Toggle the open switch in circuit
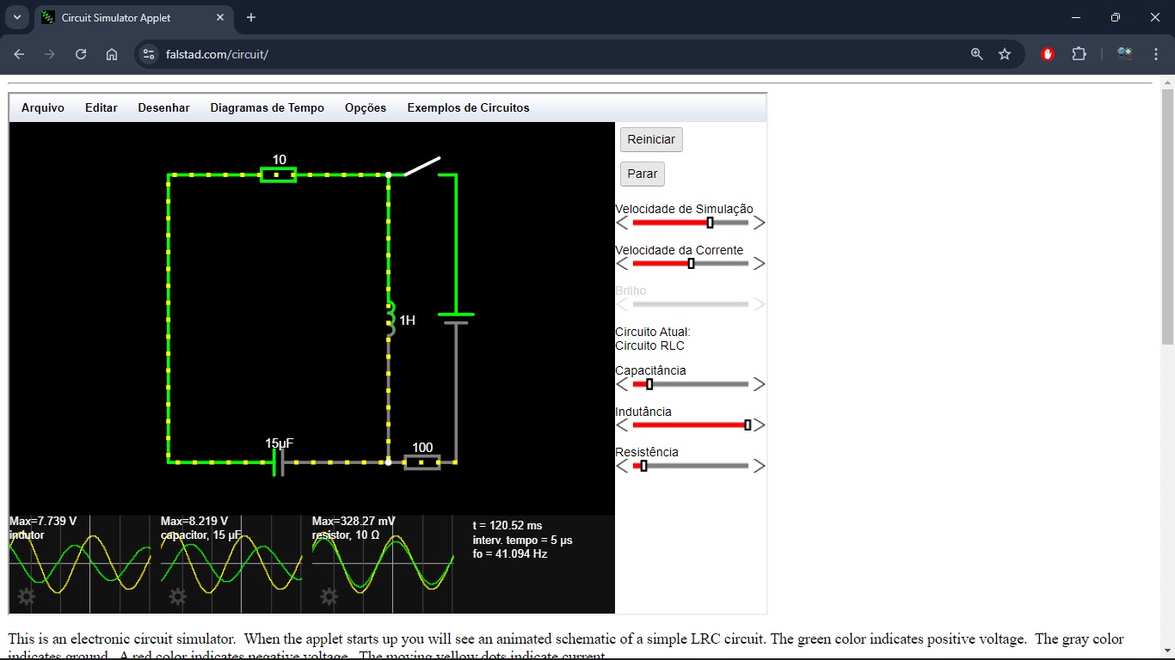The height and width of the screenshot is (660, 1175). pyautogui.click(x=421, y=167)
